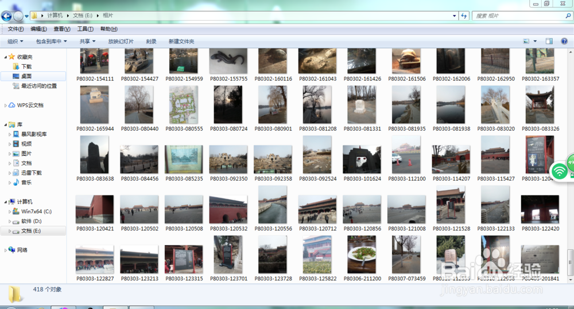Select 视频 library

coord(26,144)
